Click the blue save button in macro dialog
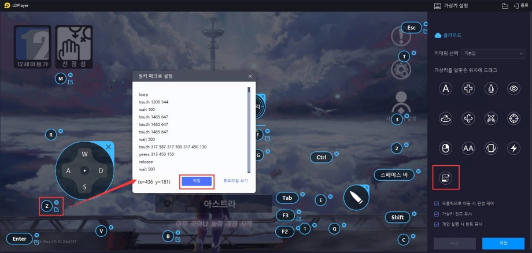Image resolution: width=532 pixels, height=253 pixels. point(197,181)
